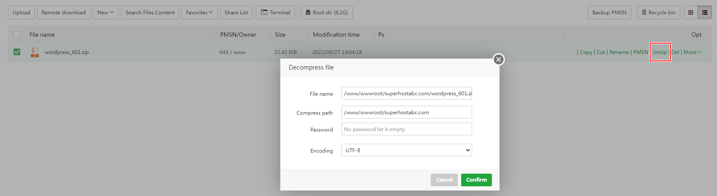Viewport: 717px width, 196px height.
Task: Toggle the select-all files checkbox
Action: (x=17, y=35)
